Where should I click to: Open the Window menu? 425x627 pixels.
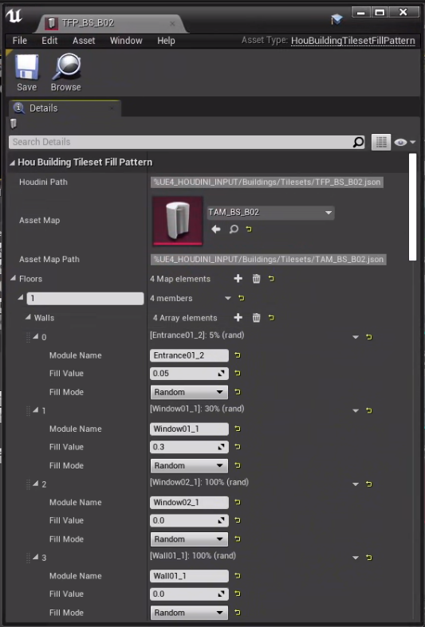point(126,41)
